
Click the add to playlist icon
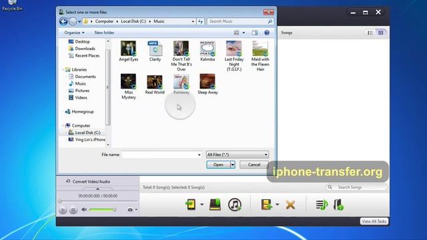tap(322, 205)
